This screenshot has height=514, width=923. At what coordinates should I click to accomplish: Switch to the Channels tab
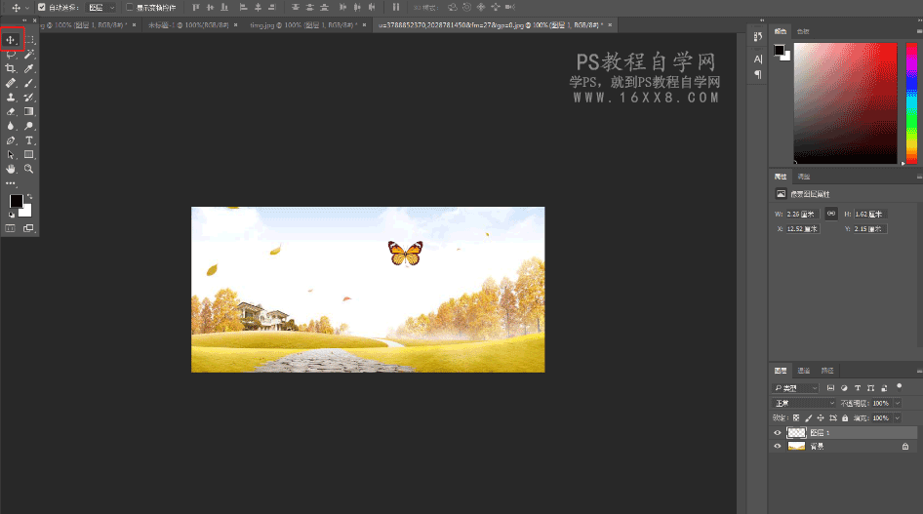804,371
